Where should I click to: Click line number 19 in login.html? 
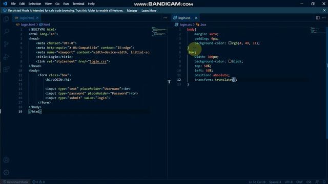pos(20,111)
